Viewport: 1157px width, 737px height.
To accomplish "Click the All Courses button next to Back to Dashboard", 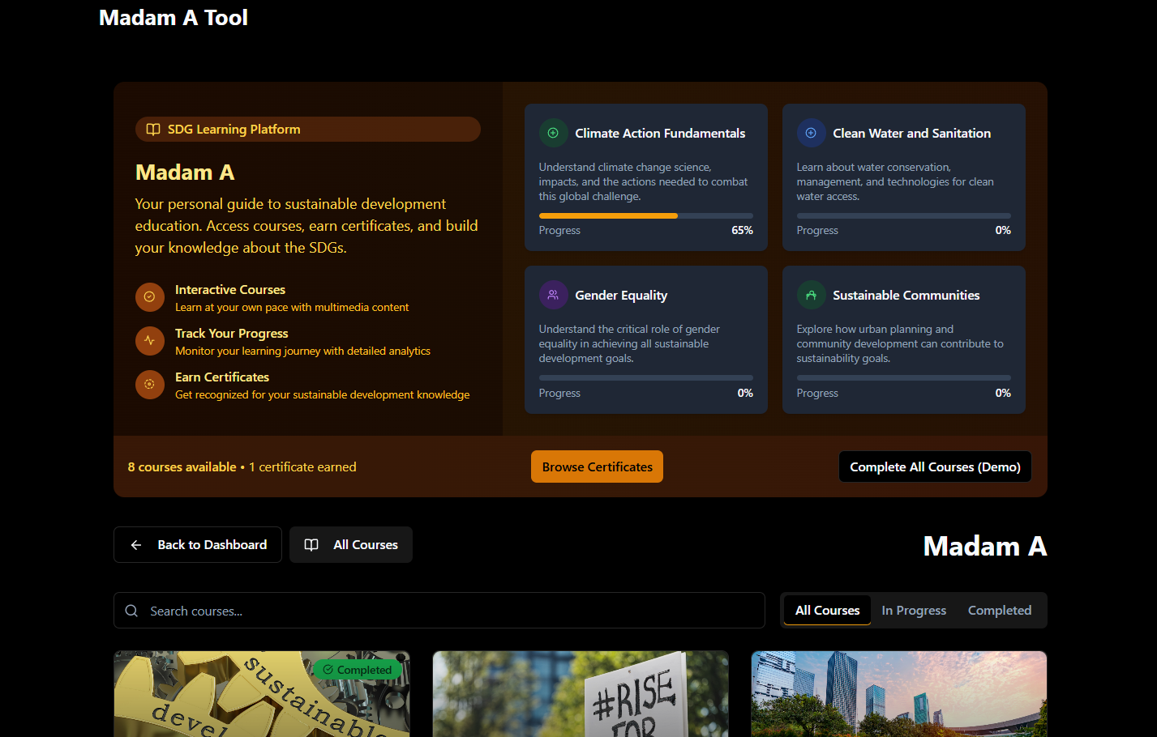I will [x=351, y=545].
